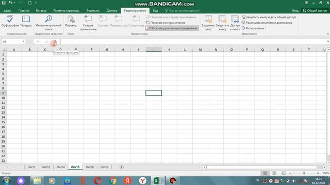Open workbook sharing access (Доступ к книге)
The width and height of the screenshot is (330, 185).
[235, 23]
